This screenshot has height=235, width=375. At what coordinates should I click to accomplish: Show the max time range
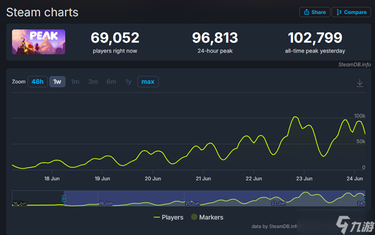tap(148, 82)
